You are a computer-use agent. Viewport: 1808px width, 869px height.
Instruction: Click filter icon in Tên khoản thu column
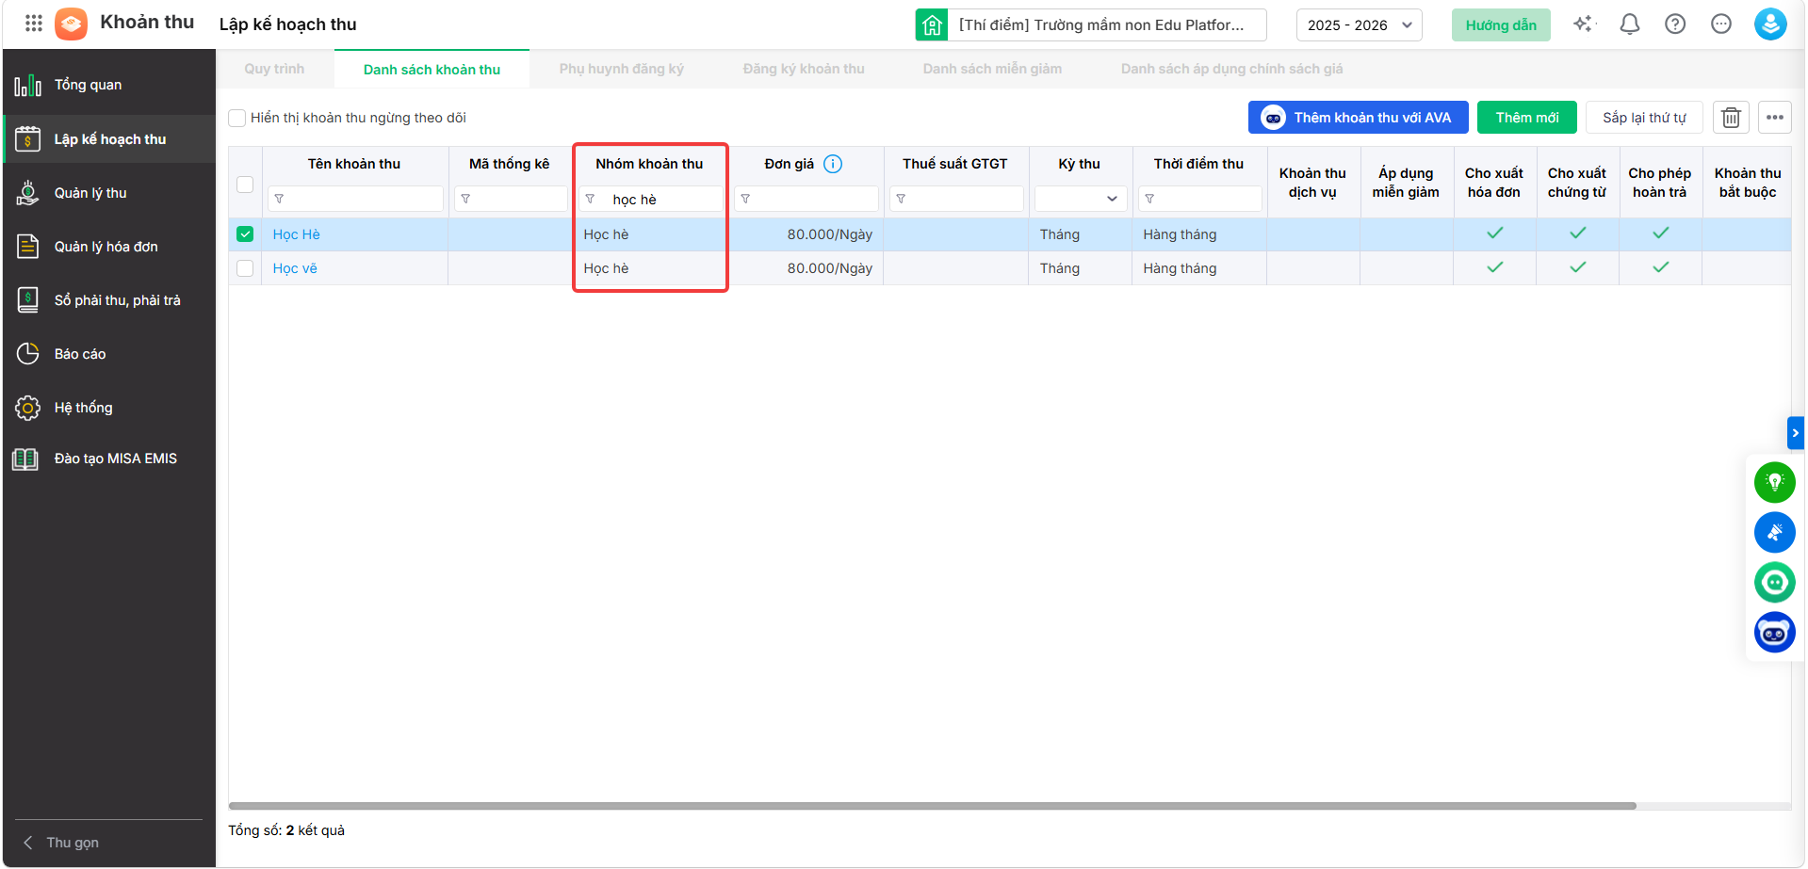280,199
